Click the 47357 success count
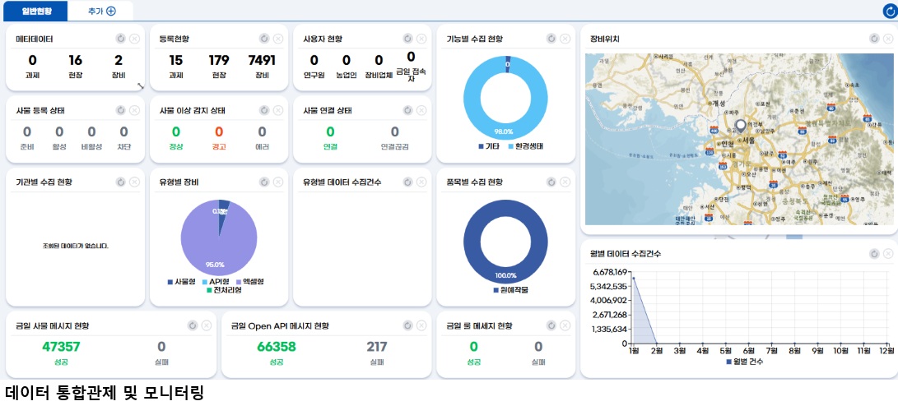898x415 pixels. coord(61,347)
